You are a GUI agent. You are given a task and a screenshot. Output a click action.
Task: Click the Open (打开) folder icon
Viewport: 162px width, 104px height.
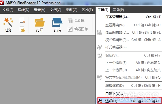click(40, 22)
